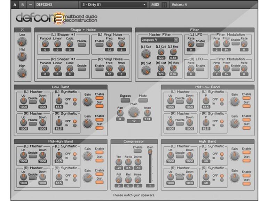Click the upper Filter Modulation Amp knob
The image size is (268, 201).
(x=216, y=44)
